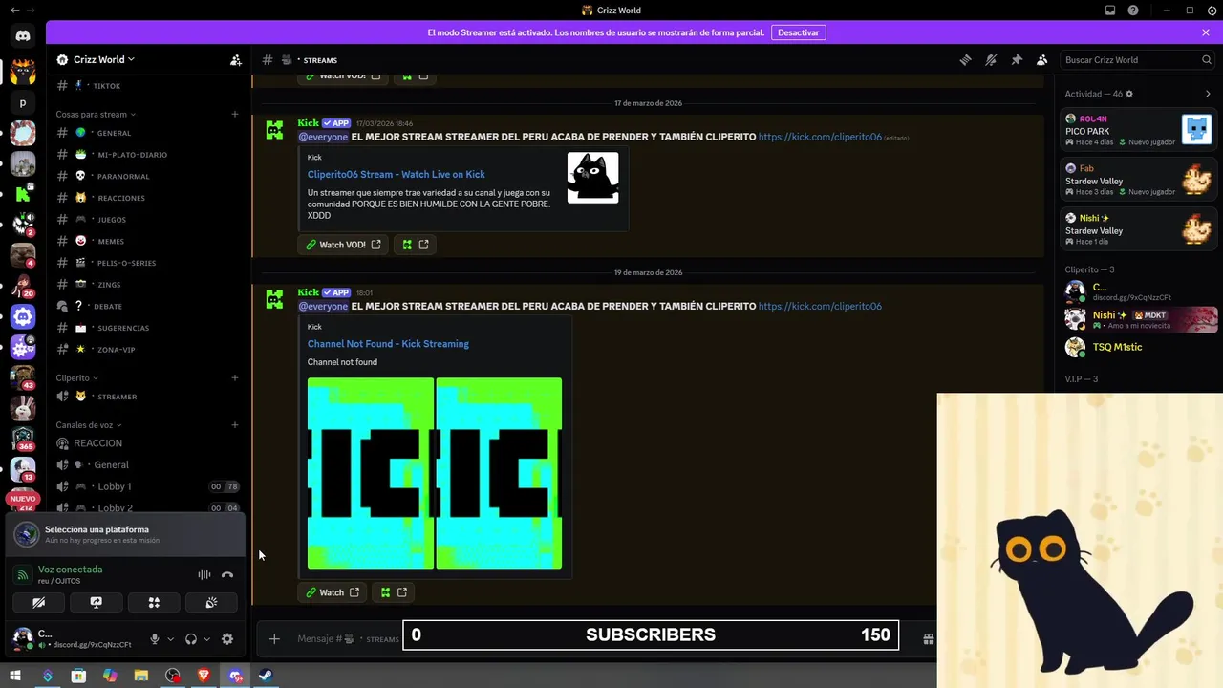The width and height of the screenshot is (1223, 688).
Task: Open voice connection signal details icon
Action: click(22, 574)
